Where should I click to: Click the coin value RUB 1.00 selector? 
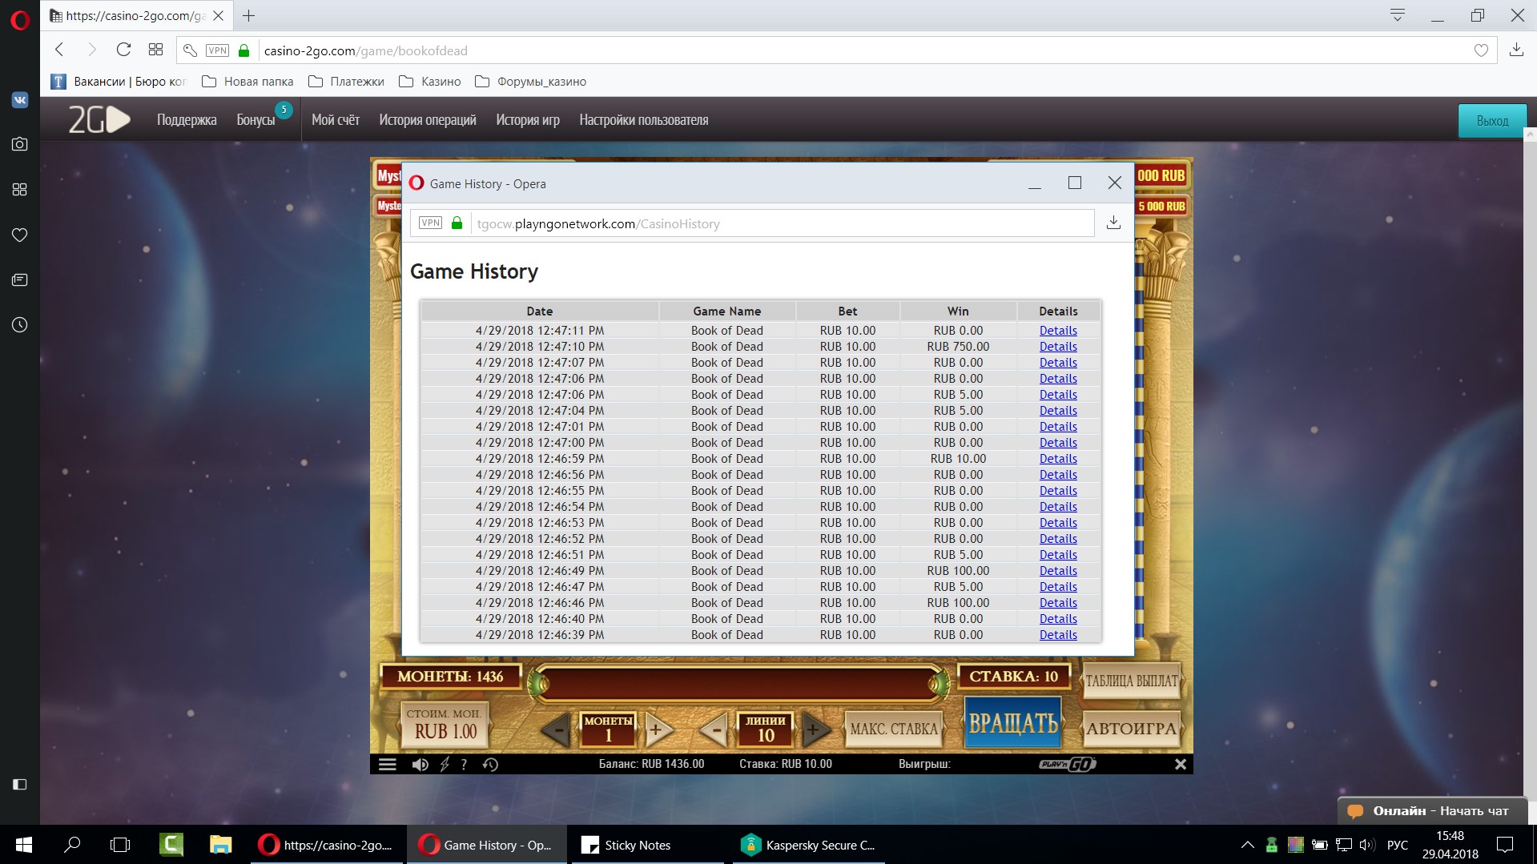pyautogui.click(x=445, y=725)
